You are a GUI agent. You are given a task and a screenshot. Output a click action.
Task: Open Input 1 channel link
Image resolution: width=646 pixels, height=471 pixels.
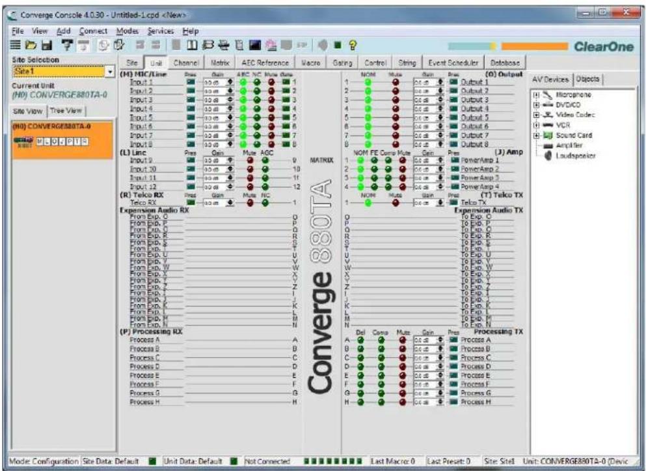(x=141, y=81)
